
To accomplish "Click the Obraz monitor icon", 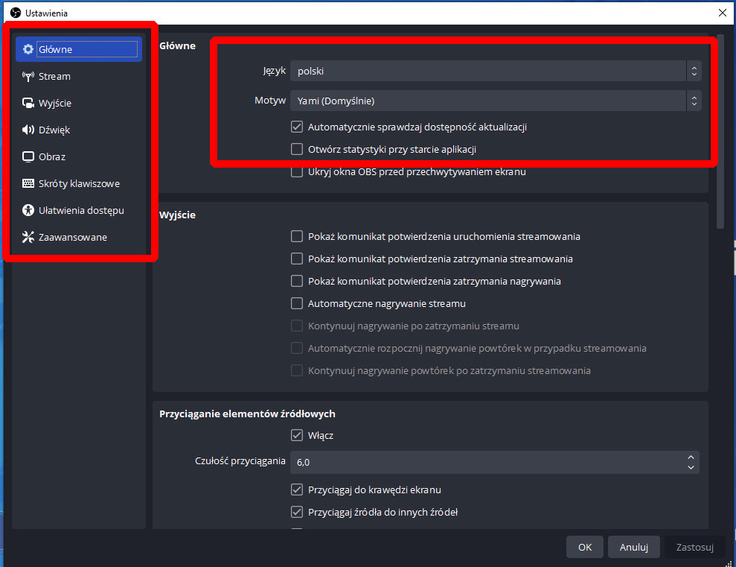I will click(x=28, y=157).
